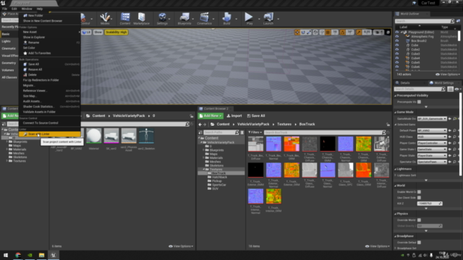Screen dimensions: 463x260
Task: Expand the Lightmass section
Action: pyautogui.click(x=396, y=169)
